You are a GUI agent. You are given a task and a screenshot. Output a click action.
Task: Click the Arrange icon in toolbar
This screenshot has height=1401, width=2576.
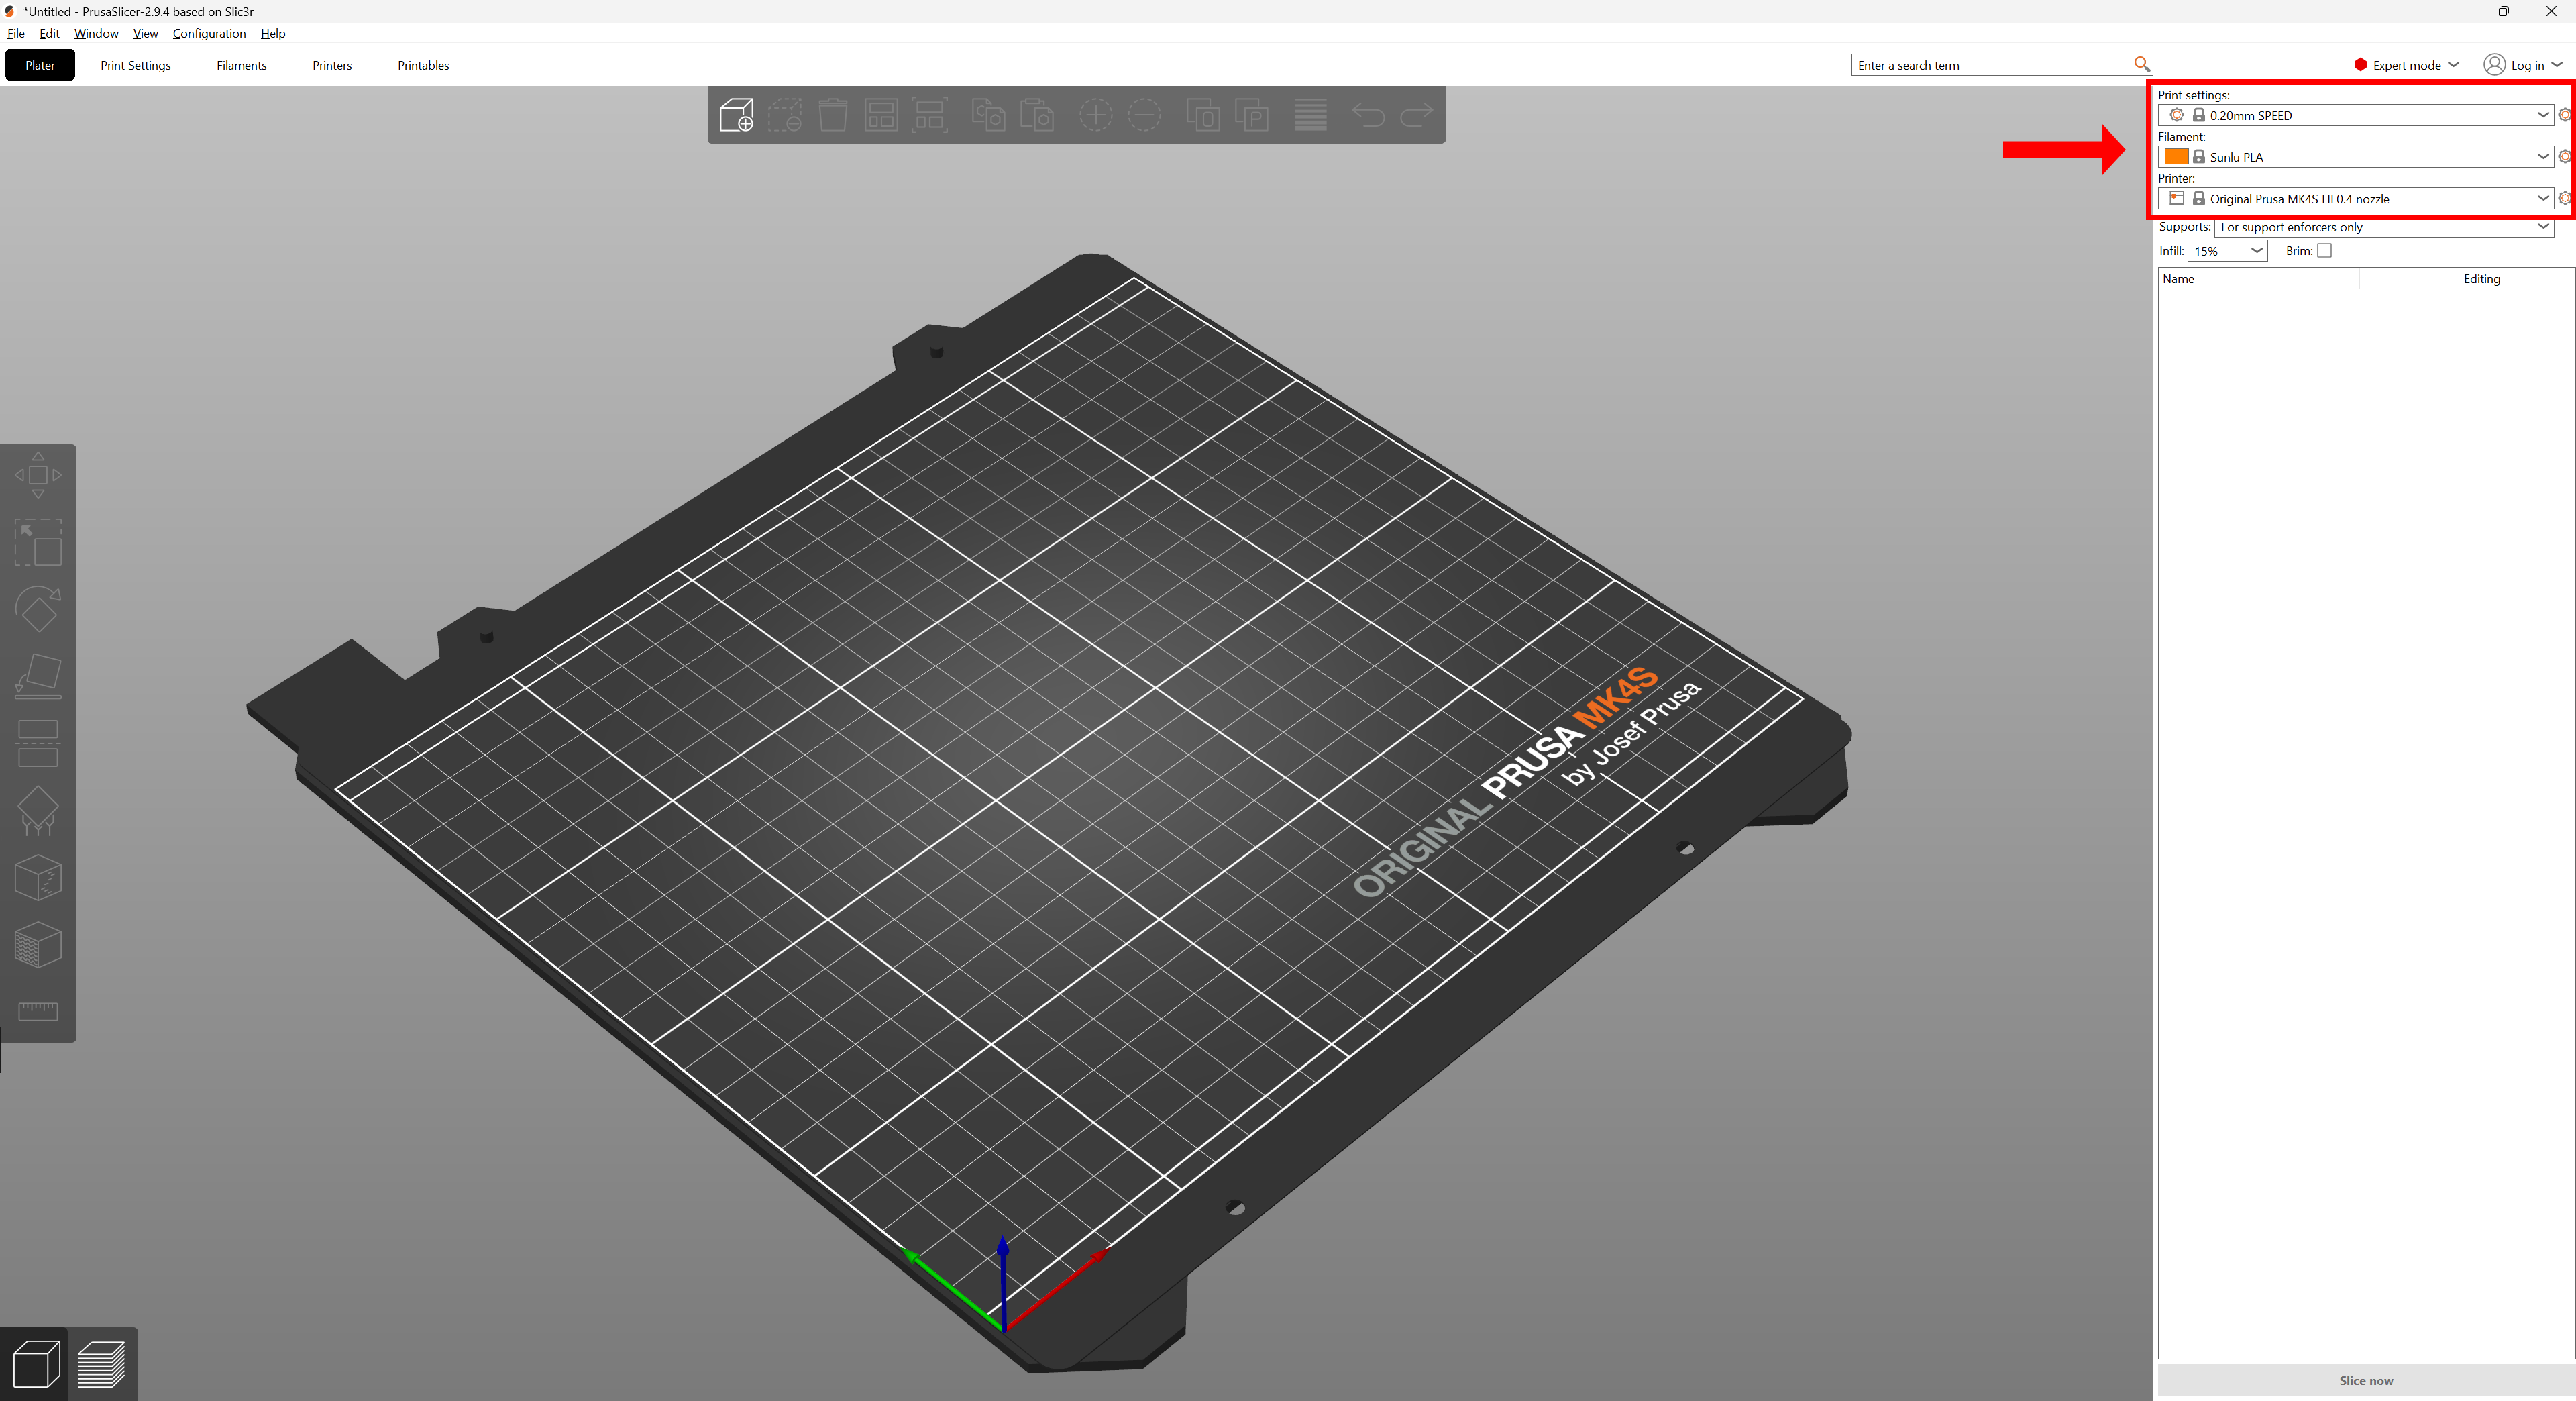(881, 115)
